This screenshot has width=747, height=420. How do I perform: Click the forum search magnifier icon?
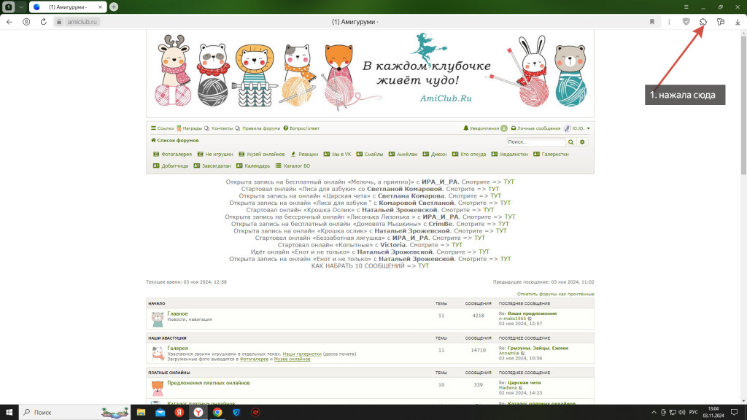click(571, 142)
